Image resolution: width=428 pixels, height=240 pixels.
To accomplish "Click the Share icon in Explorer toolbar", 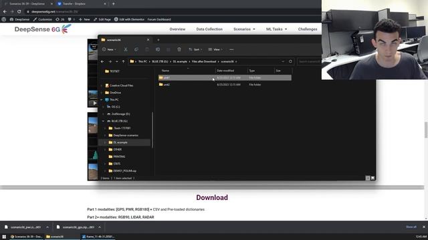I will (x=169, y=49).
